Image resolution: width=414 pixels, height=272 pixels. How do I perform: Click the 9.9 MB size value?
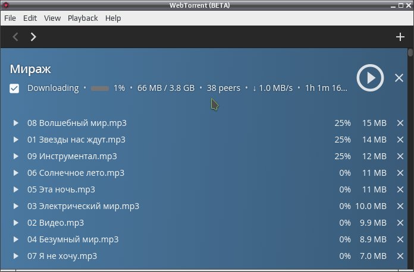[373, 223]
